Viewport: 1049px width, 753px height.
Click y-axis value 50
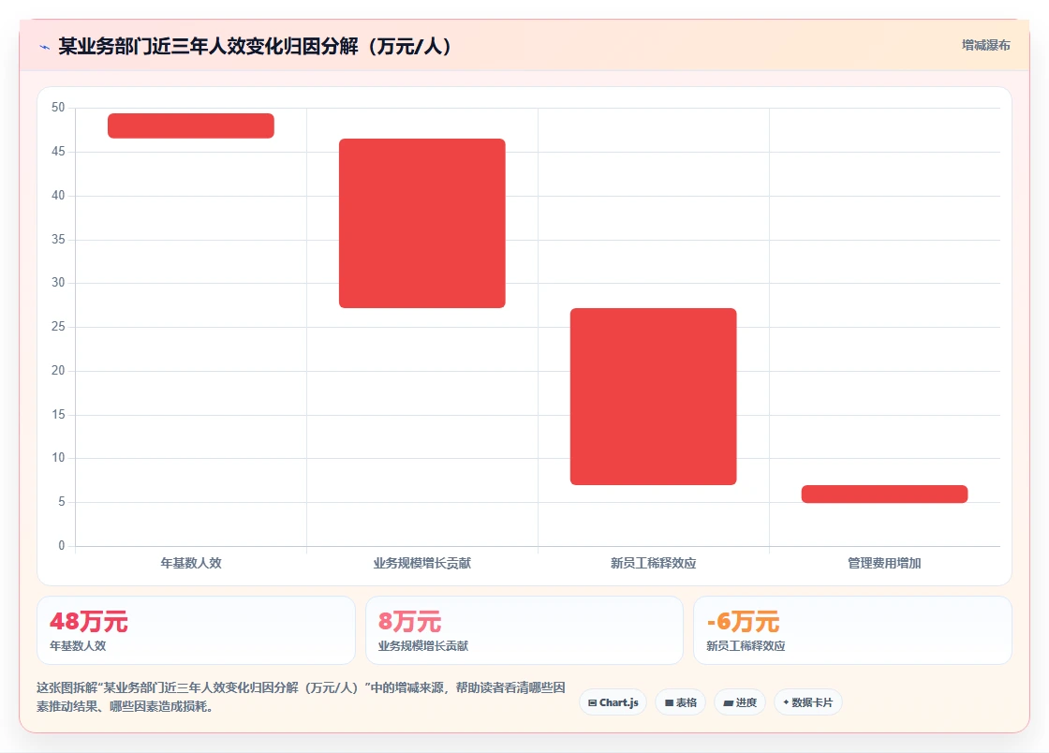click(x=58, y=108)
